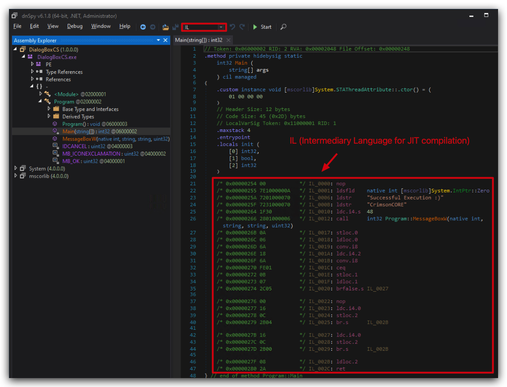
Task: Click the mscorlib assembly icon
Action: (x=23, y=176)
